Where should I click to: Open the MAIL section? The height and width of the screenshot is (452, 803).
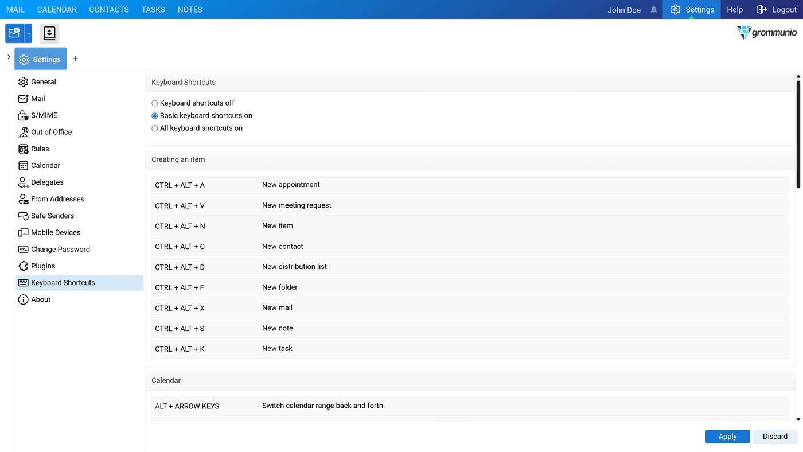tap(15, 10)
